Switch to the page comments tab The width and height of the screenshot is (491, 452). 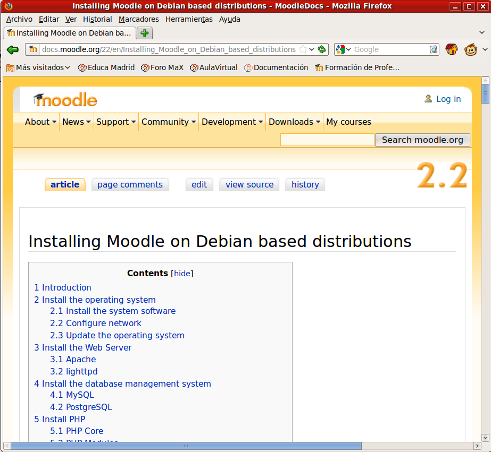(x=130, y=185)
